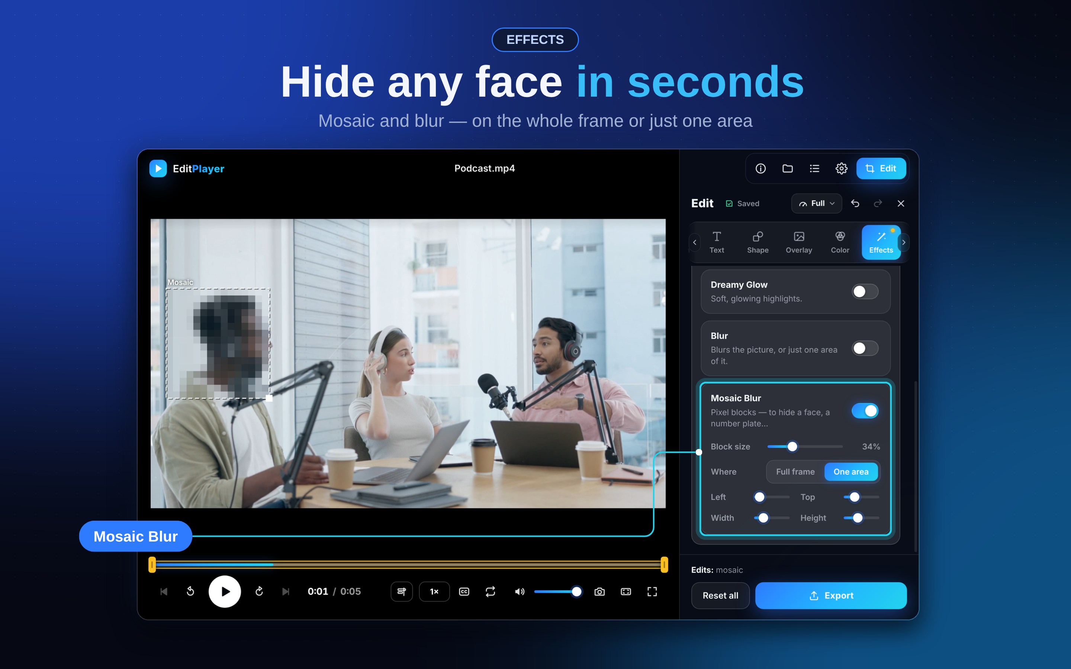
Task: Show media info via the info icon
Action: (x=760, y=169)
